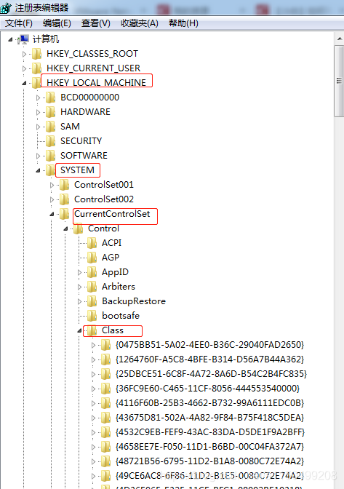Viewport: 344px width, 489px height.
Task: Click the ACPI folder icon
Action: point(92,243)
